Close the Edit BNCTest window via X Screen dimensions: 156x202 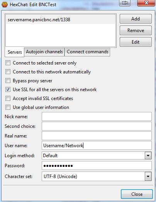(x=146, y=3)
